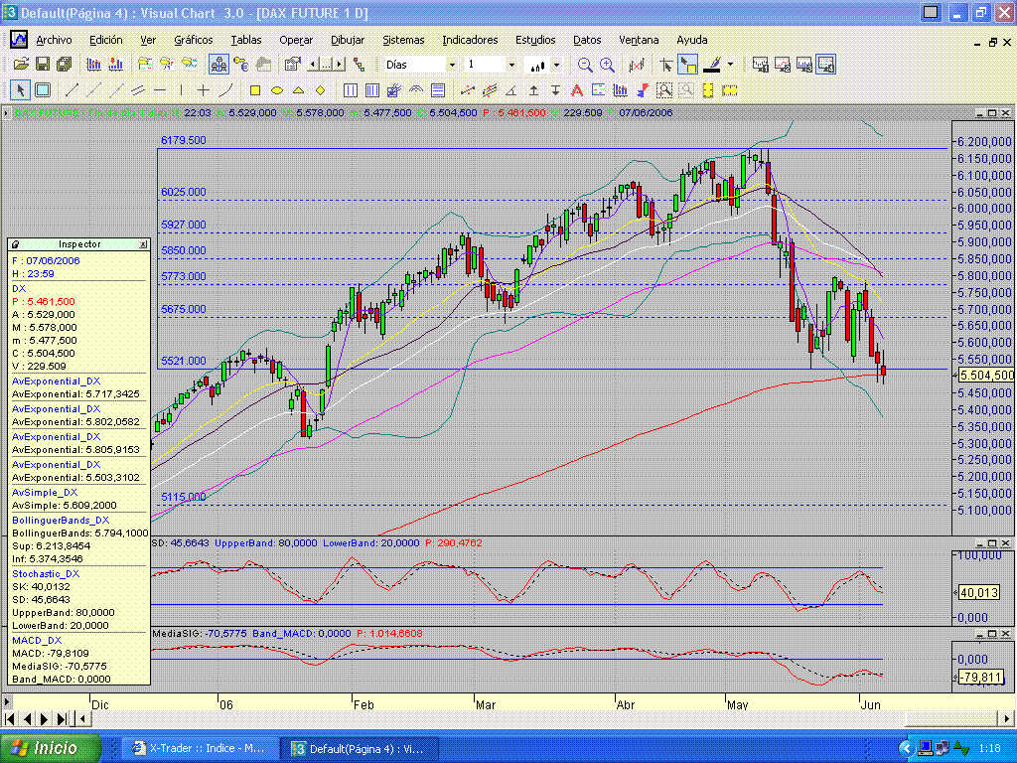Click the save all diskettes icon

(64, 65)
